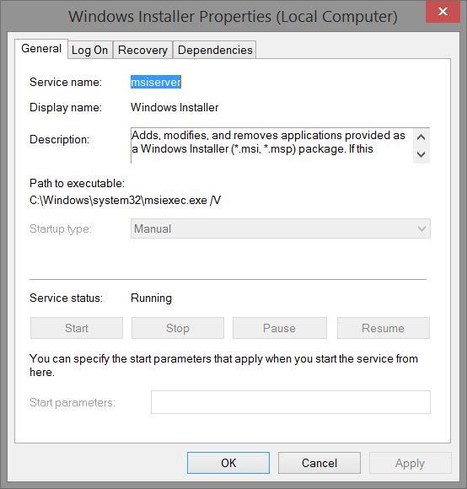The height and width of the screenshot is (489, 467).
Task: Switch to the General tab
Action: coord(41,49)
